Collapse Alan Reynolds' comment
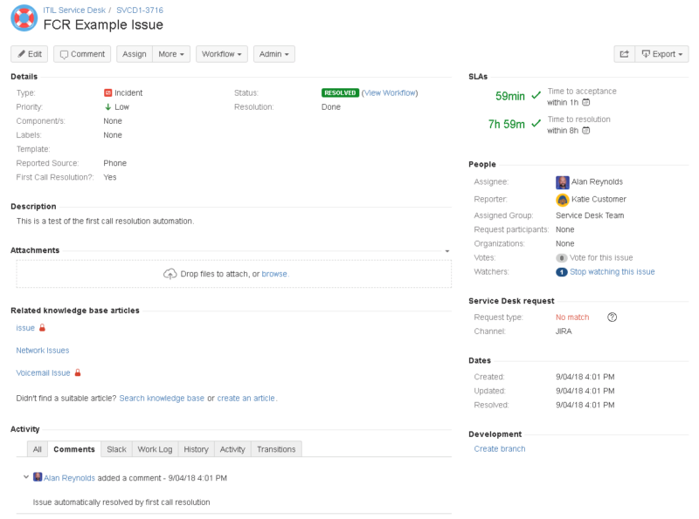 (25, 477)
